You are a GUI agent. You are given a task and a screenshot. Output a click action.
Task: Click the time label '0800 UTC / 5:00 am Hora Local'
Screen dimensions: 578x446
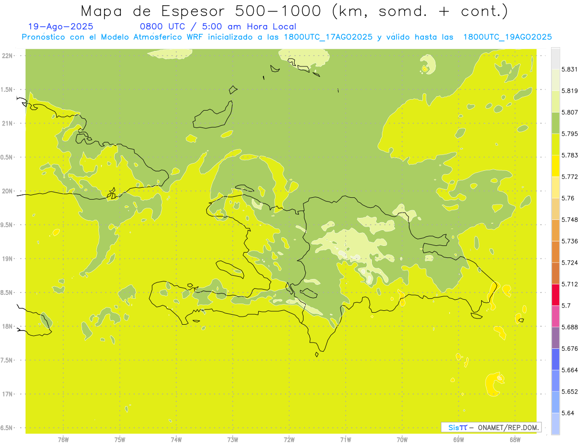[218, 27]
